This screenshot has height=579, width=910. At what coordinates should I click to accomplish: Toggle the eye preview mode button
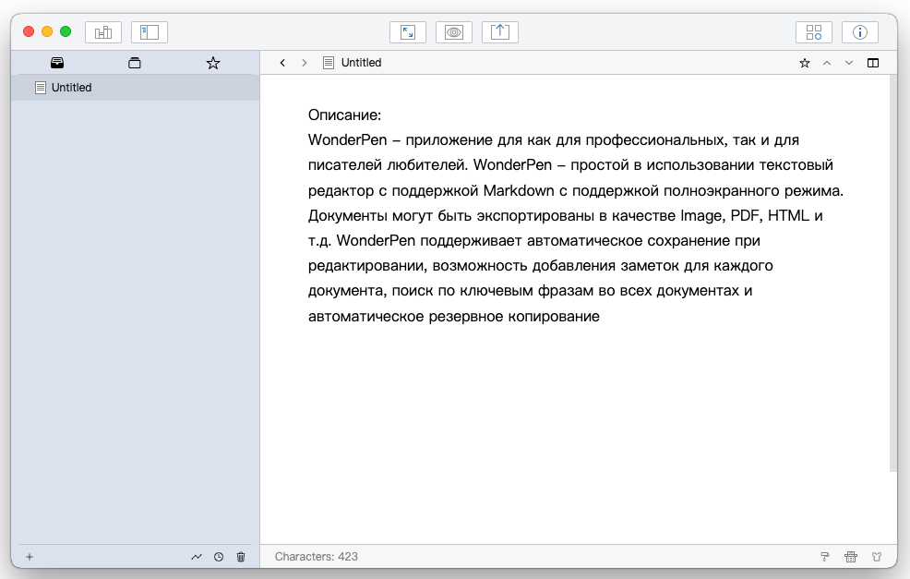454,32
